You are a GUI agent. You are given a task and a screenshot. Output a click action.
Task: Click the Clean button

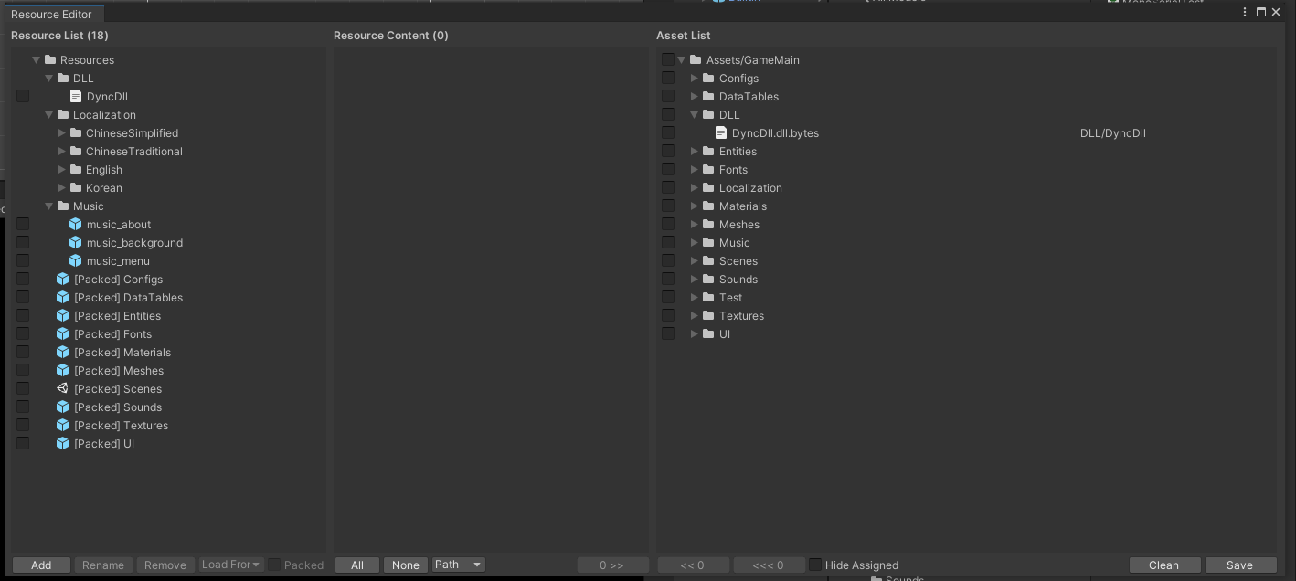tap(1164, 565)
